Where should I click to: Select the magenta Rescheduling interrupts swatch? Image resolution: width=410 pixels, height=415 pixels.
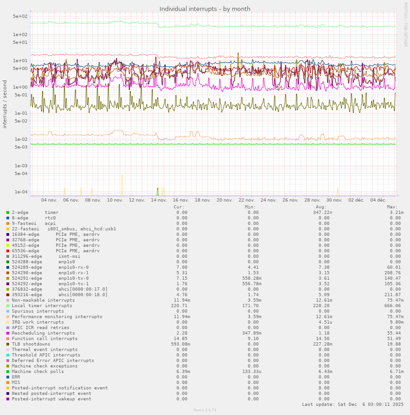8,333
